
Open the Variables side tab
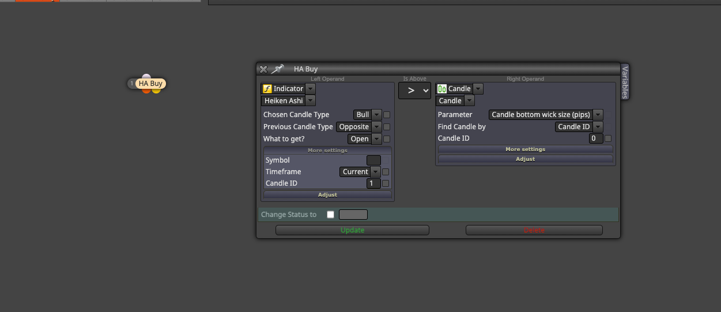tap(625, 82)
